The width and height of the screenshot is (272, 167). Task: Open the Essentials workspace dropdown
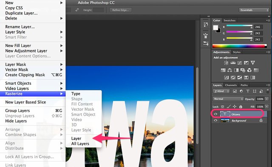[254, 10]
